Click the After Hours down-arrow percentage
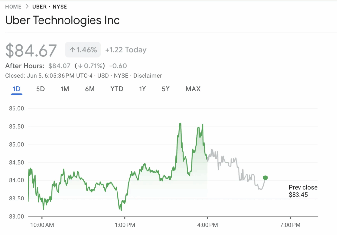Viewport: 337px width, 235px height. pyautogui.click(x=90, y=66)
